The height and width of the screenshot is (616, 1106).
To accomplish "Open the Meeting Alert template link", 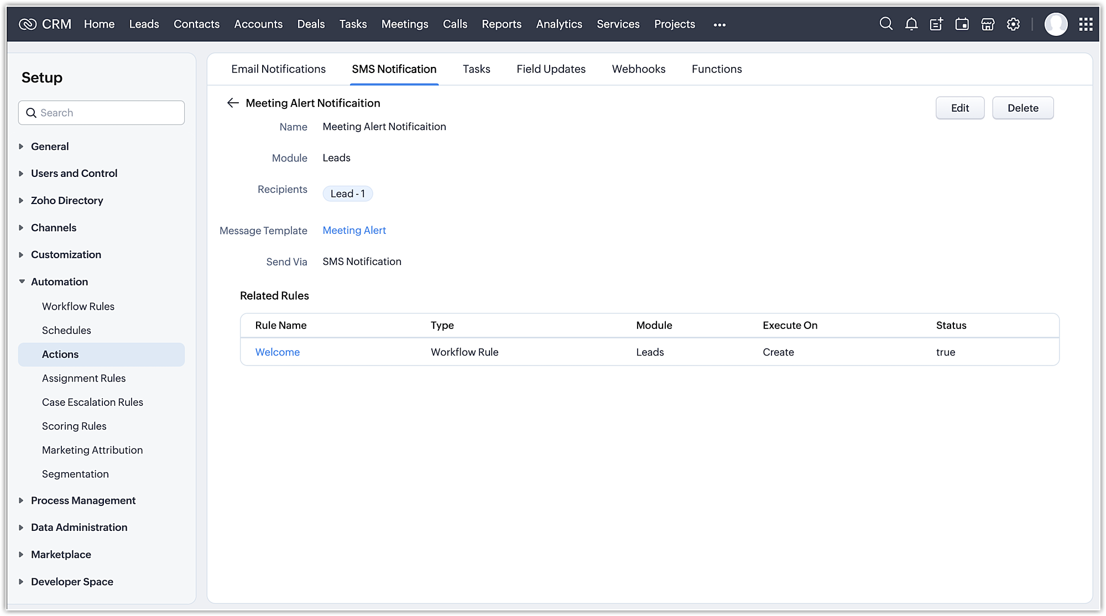I will pos(354,230).
